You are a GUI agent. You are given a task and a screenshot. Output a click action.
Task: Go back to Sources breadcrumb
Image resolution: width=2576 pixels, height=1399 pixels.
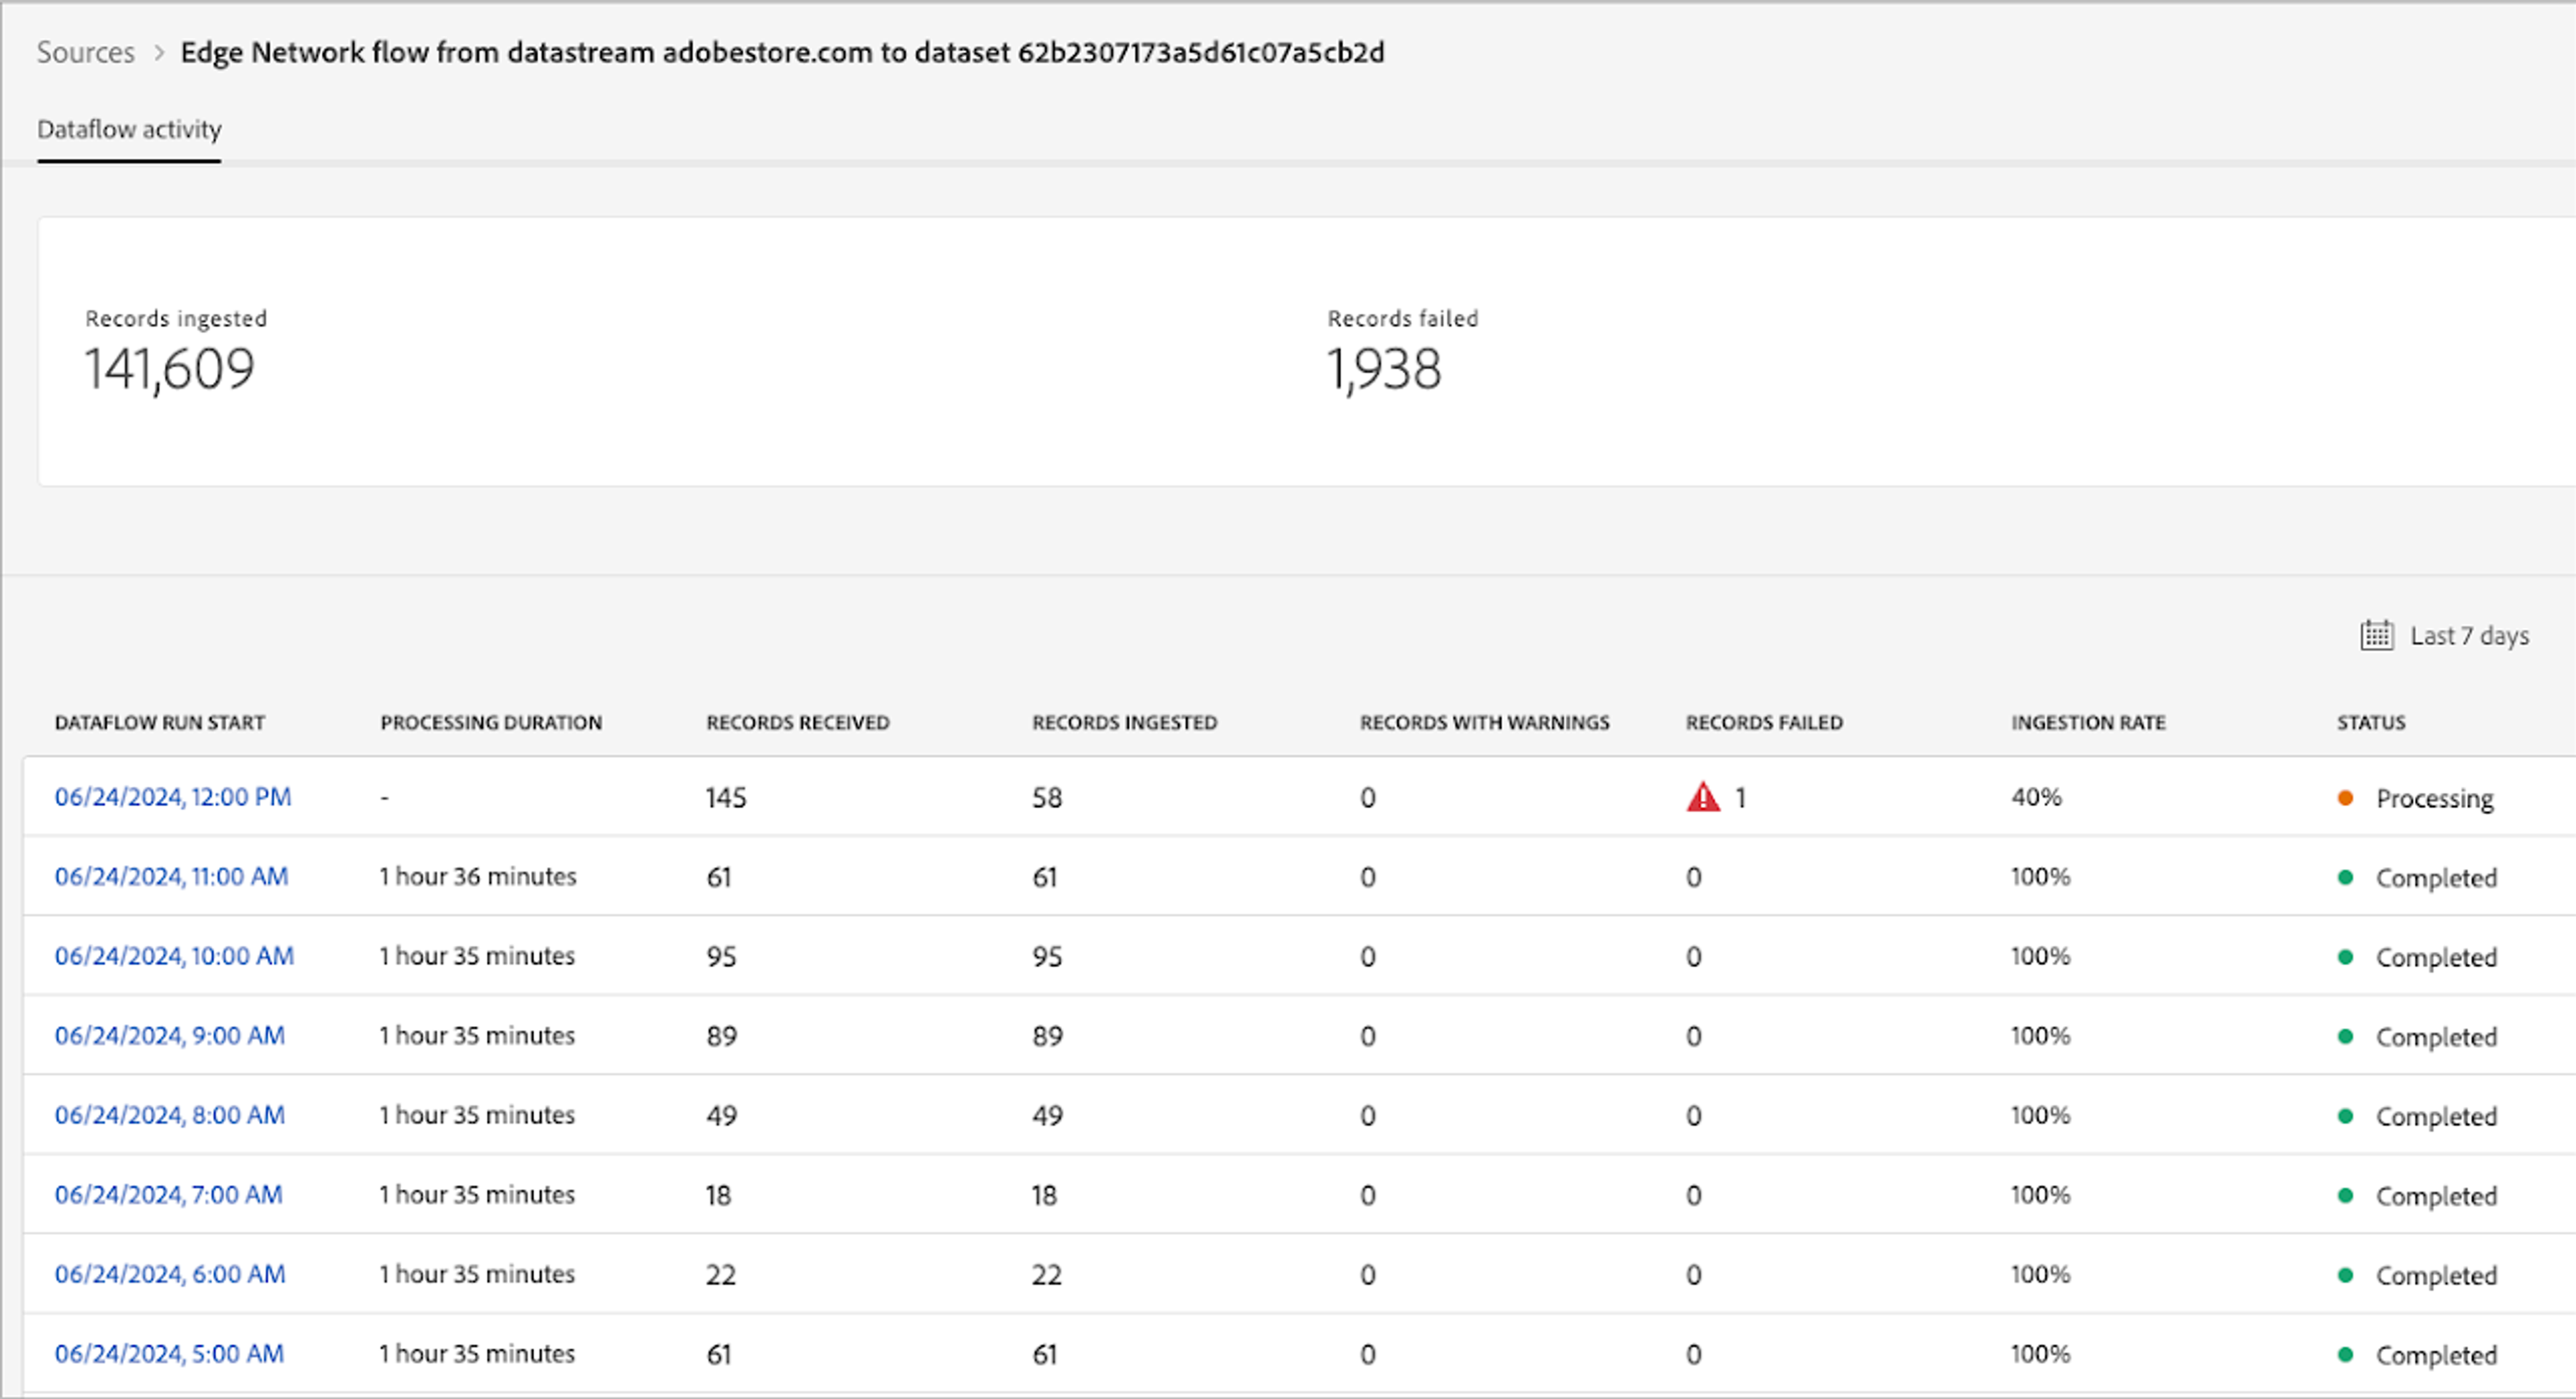tap(85, 52)
